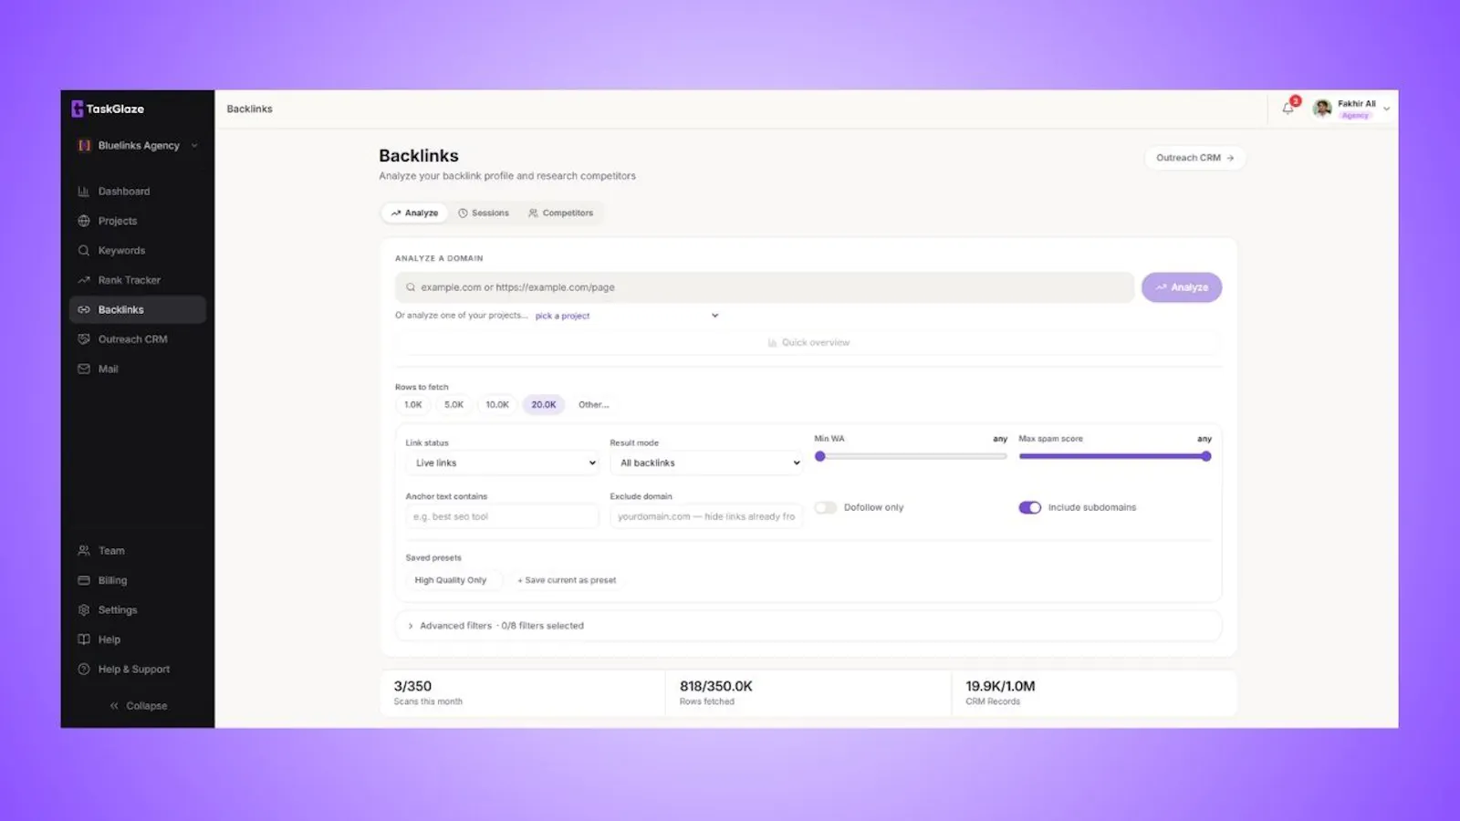Go to Keywords in the sidebar
Viewport: 1460px width, 821px height.
point(137,250)
